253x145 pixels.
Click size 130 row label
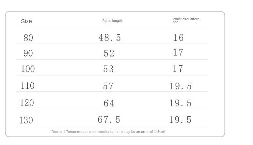26,120
